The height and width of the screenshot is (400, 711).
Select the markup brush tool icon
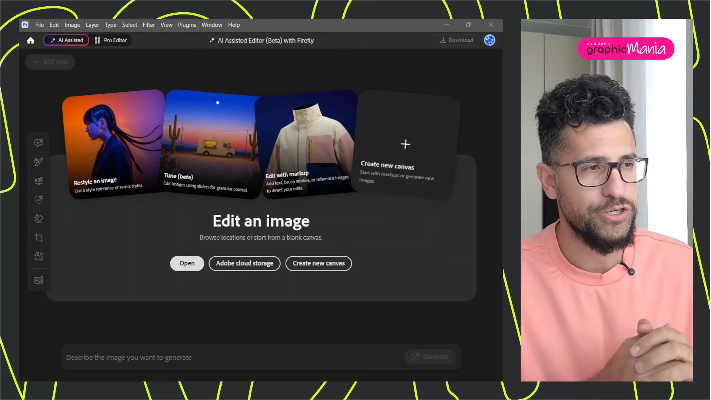coord(39,161)
